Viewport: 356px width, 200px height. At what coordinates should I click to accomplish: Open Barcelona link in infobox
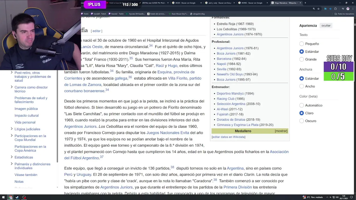[224, 59]
